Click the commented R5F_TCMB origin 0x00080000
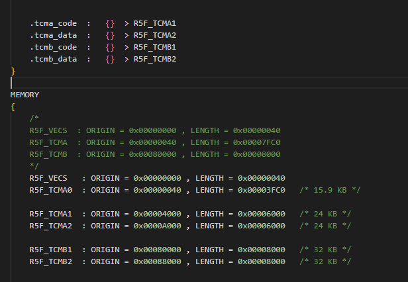This screenshot has width=408, height=282. coord(152,154)
